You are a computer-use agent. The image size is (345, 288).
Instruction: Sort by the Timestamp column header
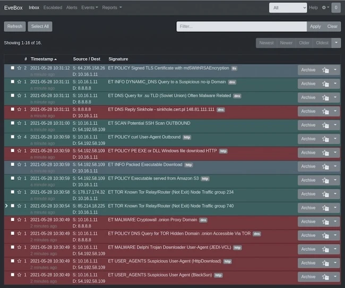[42, 59]
